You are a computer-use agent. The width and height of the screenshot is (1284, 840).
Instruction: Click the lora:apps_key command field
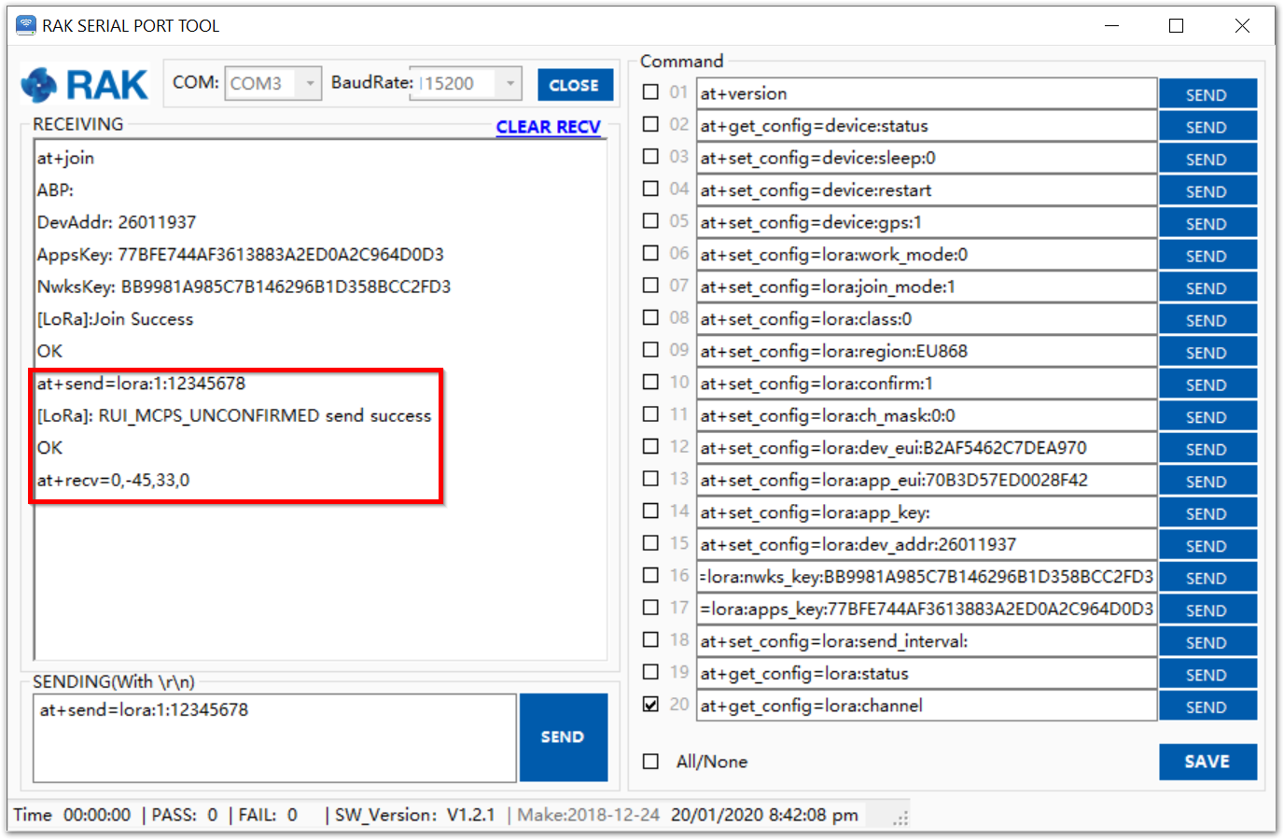click(927, 609)
